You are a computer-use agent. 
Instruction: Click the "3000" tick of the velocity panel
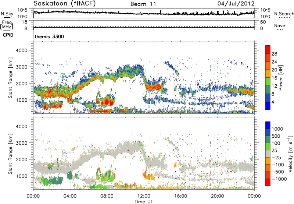[x=21, y=143]
